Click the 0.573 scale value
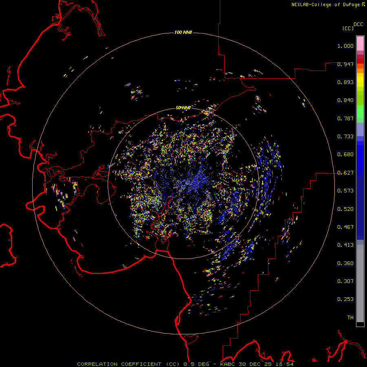The image size is (367, 367). pyautogui.click(x=345, y=191)
